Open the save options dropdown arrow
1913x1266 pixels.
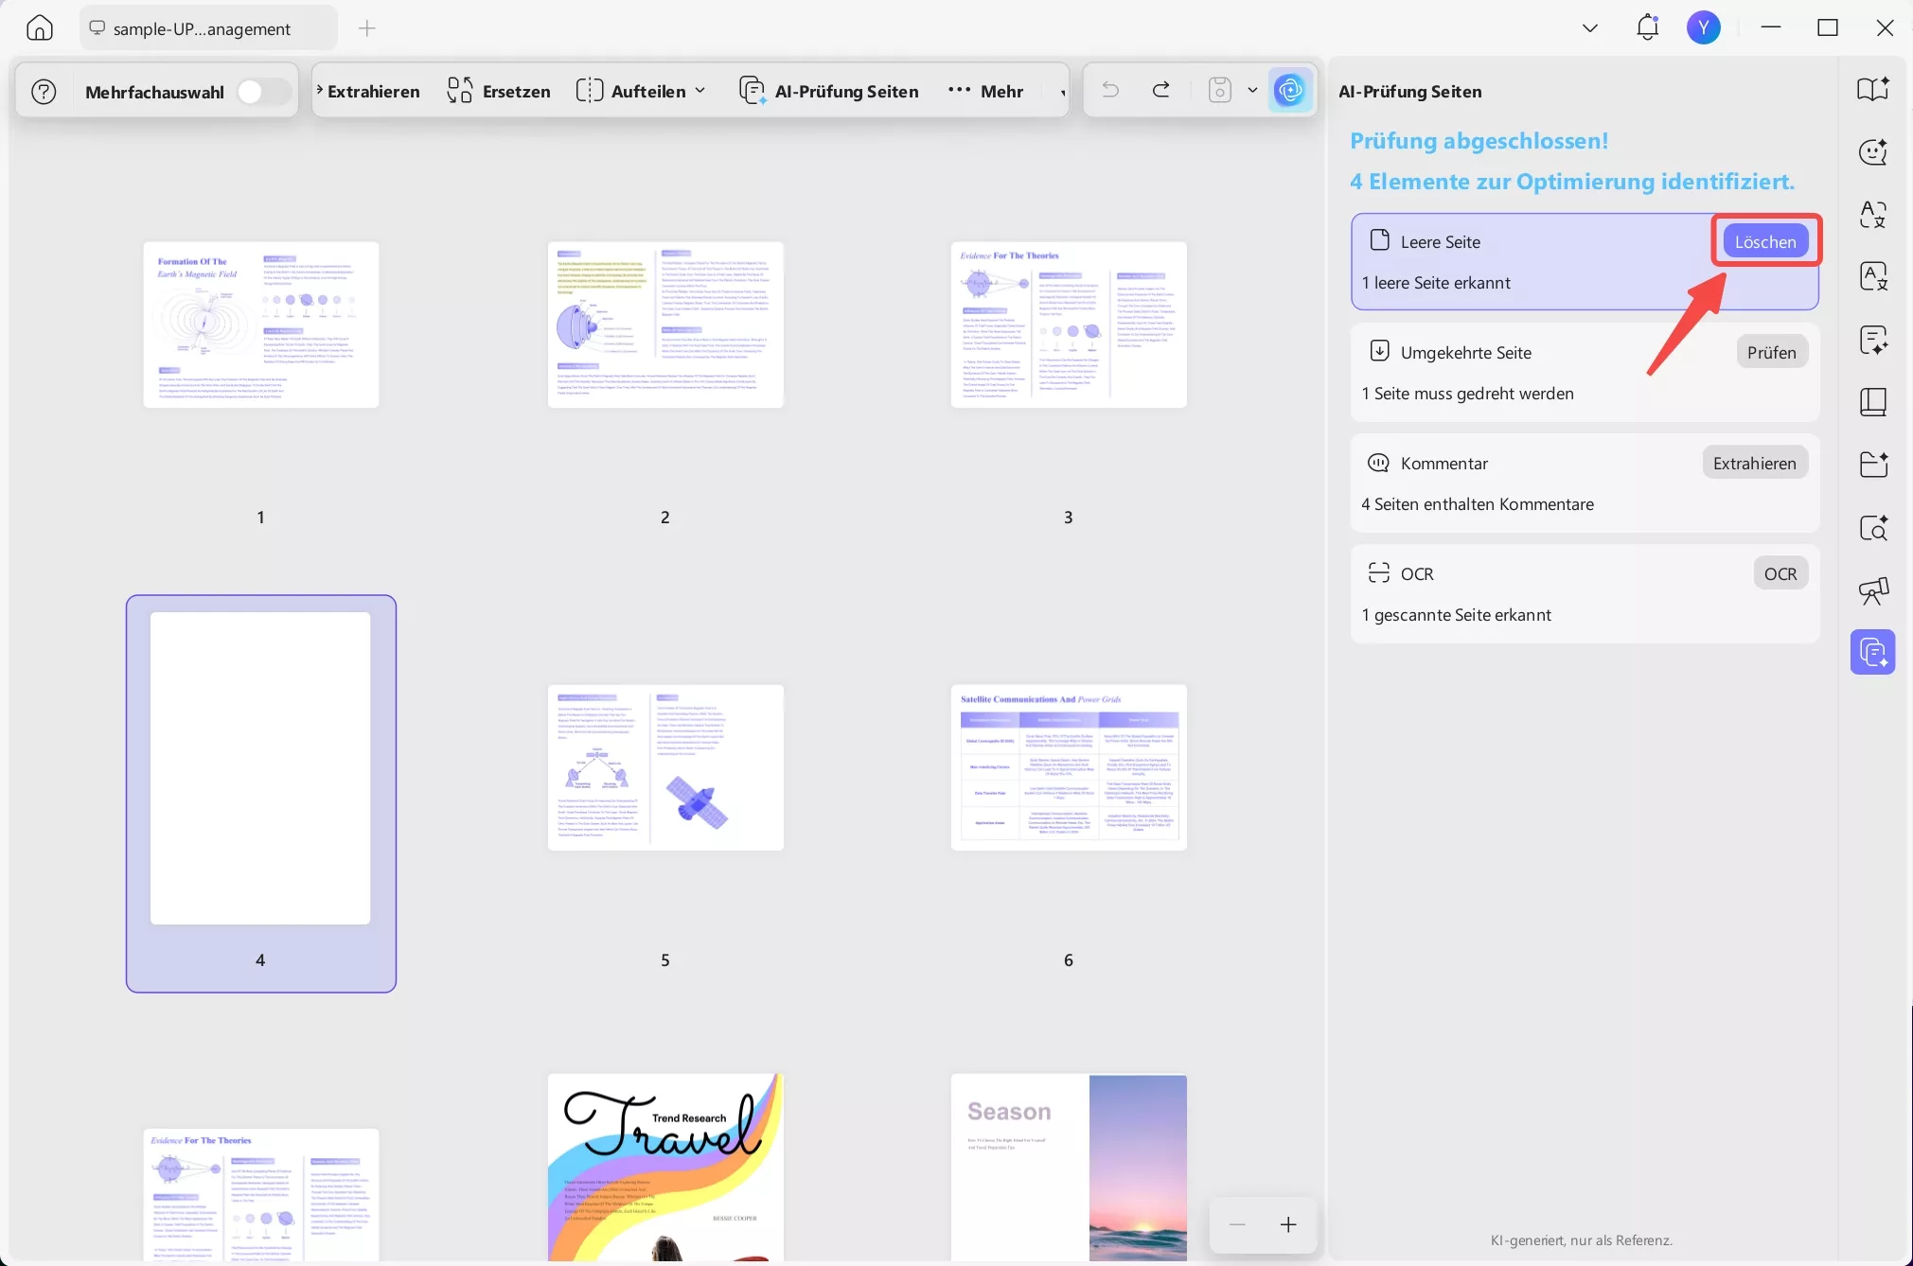(1252, 91)
